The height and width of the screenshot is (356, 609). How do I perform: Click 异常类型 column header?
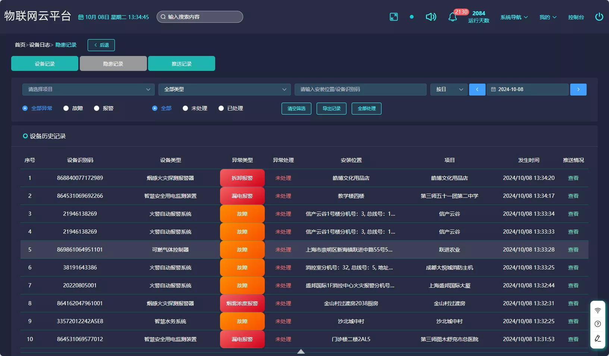click(x=242, y=160)
